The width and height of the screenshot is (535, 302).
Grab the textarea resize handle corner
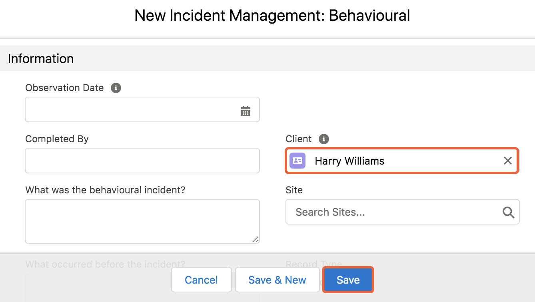(x=256, y=239)
